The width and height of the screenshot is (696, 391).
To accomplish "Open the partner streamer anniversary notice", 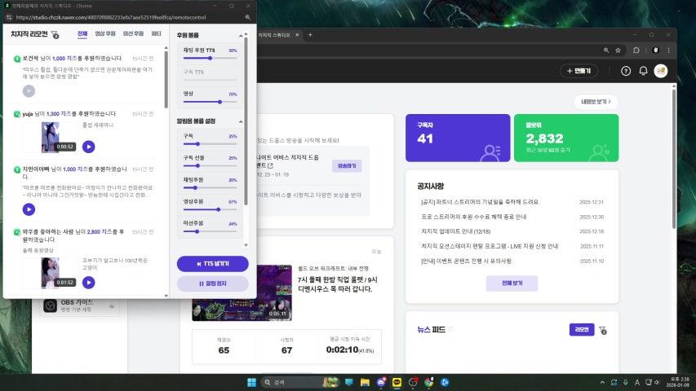I will coord(480,202).
